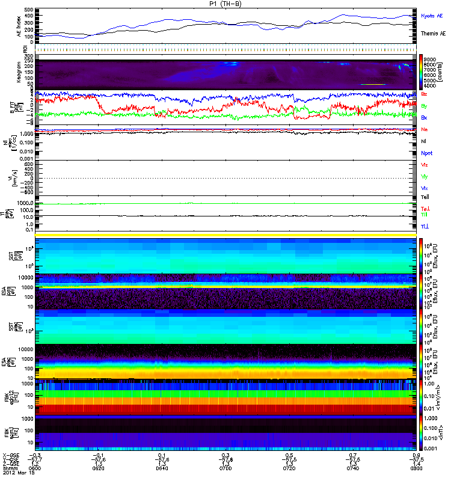Screen dimensions: 451x481
Task: Click the ESA ion spectrogram panel
Action: [226, 291]
